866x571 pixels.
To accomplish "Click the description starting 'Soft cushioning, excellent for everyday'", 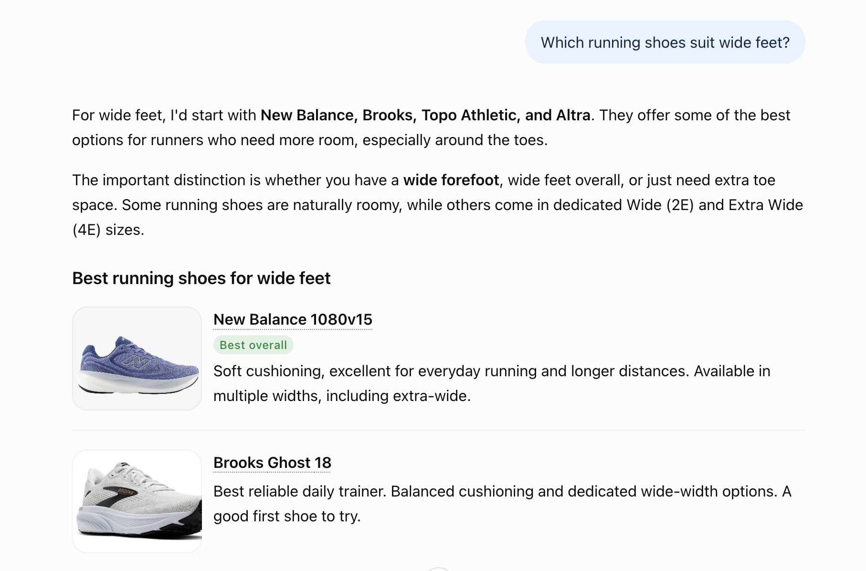I will (492, 383).
